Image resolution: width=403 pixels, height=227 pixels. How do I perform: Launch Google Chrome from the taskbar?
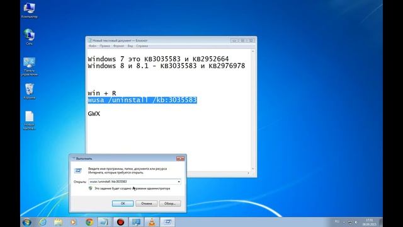tap(89, 222)
